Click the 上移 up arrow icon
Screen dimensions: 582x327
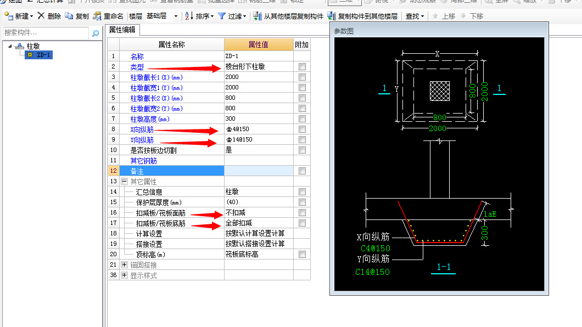(x=435, y=16)
